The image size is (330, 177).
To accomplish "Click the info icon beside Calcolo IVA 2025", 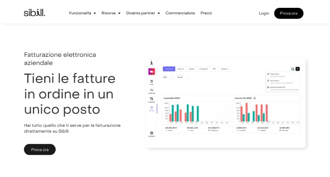I will click(255, 98).
